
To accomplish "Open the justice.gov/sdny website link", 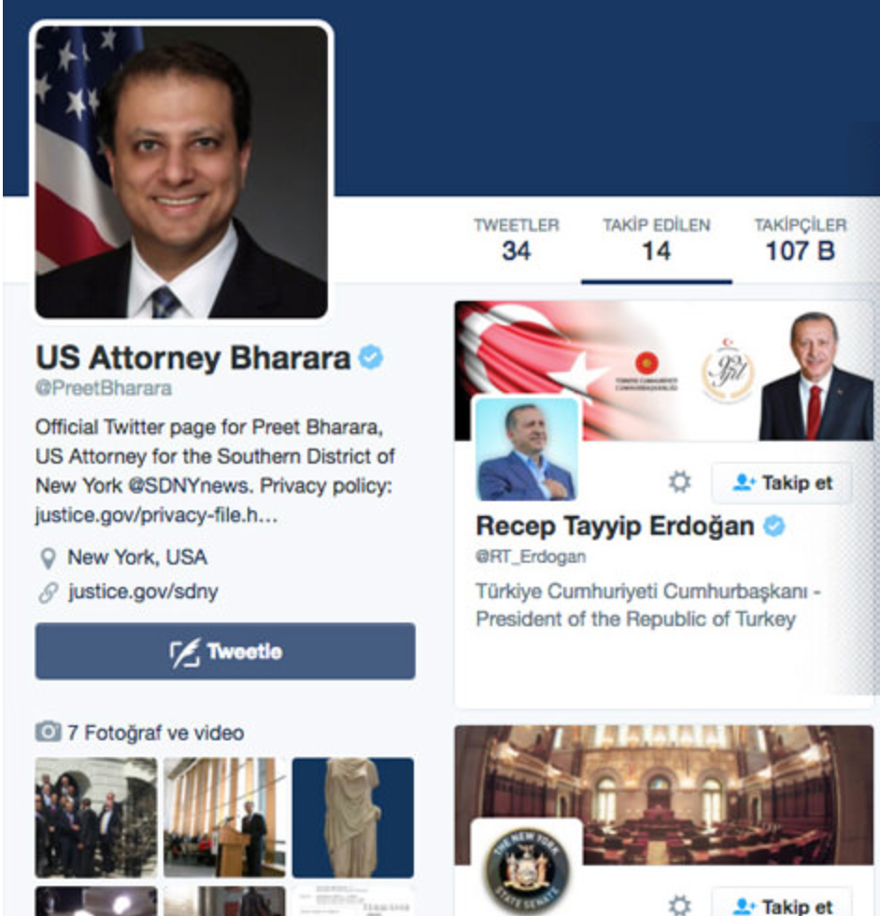I will pyautogui.click(x=143, y=592).
